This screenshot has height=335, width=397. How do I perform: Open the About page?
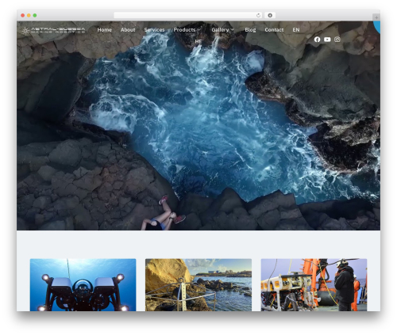[x=128, y=30]
